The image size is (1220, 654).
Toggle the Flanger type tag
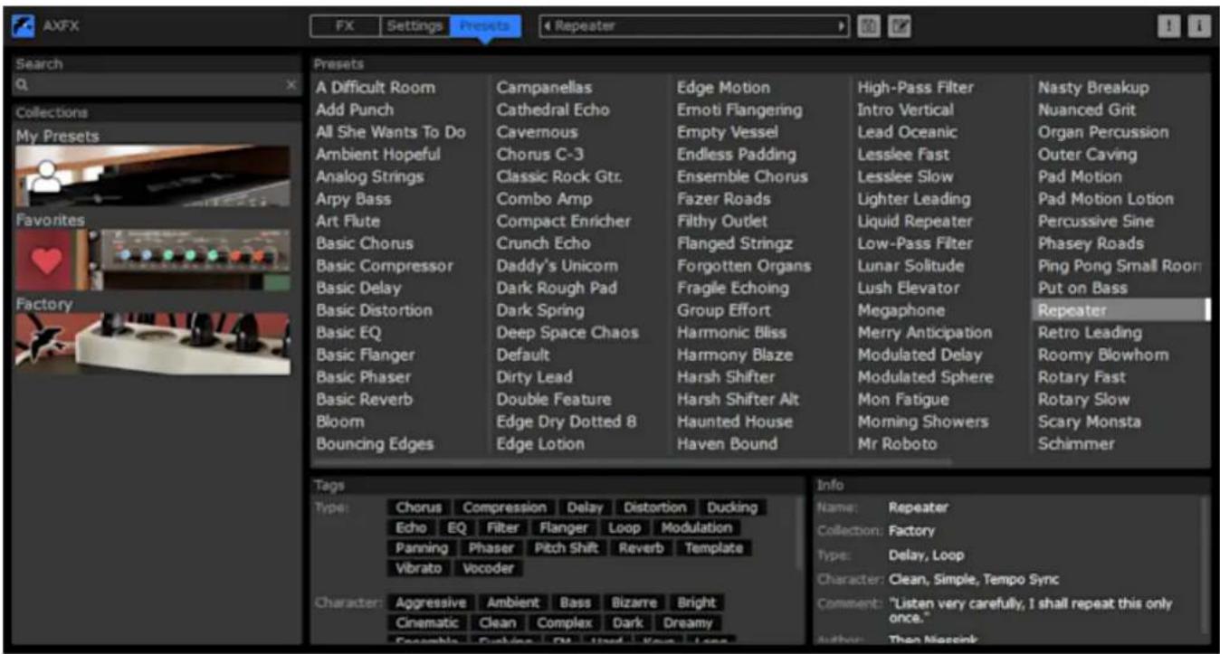(x=563, y=527)
